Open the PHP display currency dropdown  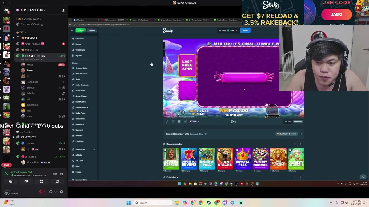click(x=195, y=122)
